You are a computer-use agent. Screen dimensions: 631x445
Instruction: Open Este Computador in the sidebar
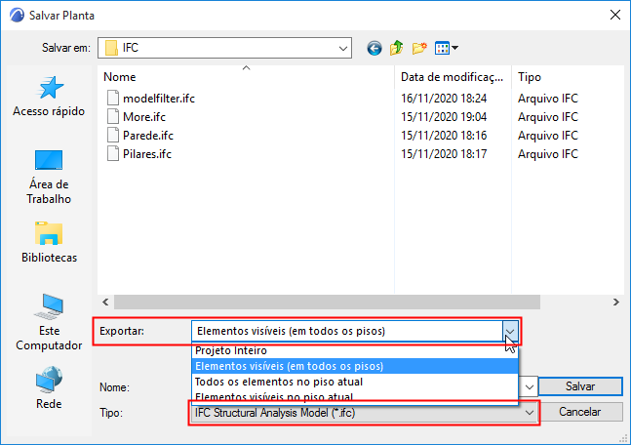click(49, 322)
